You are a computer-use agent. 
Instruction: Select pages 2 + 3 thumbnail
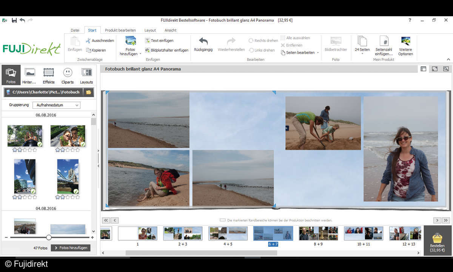(x=183, y=233)
